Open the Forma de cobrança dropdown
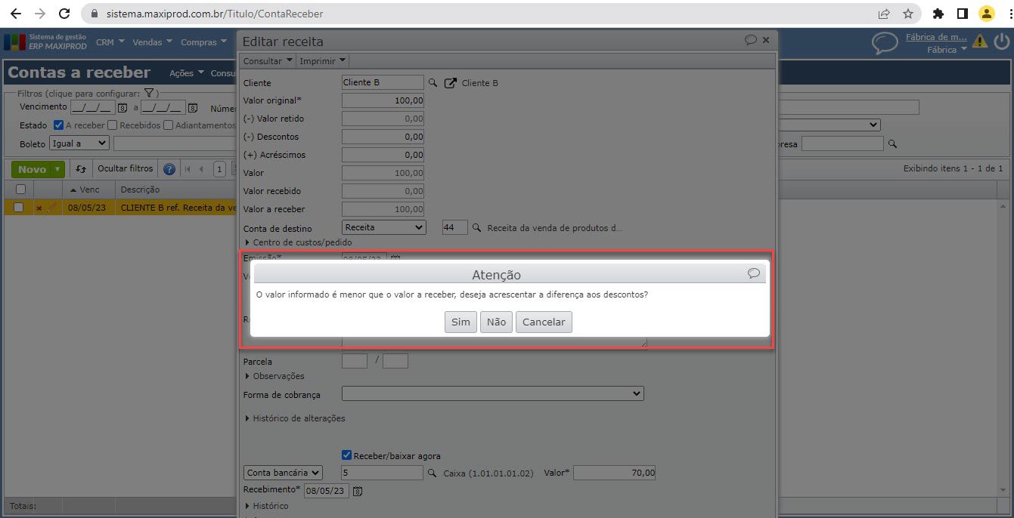 coord(493,393)
